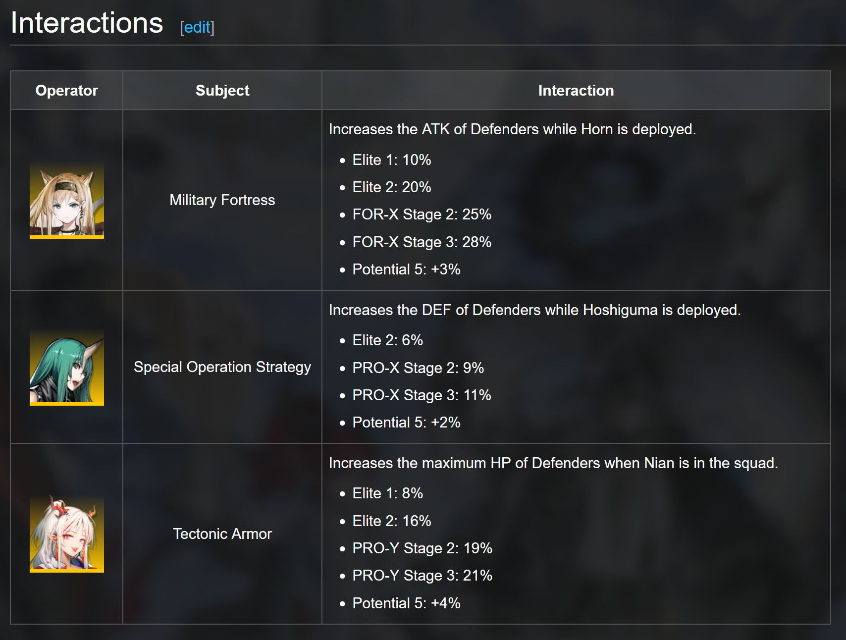Click the FOR-X Stage 3: 28% entry

click(422, 242)
